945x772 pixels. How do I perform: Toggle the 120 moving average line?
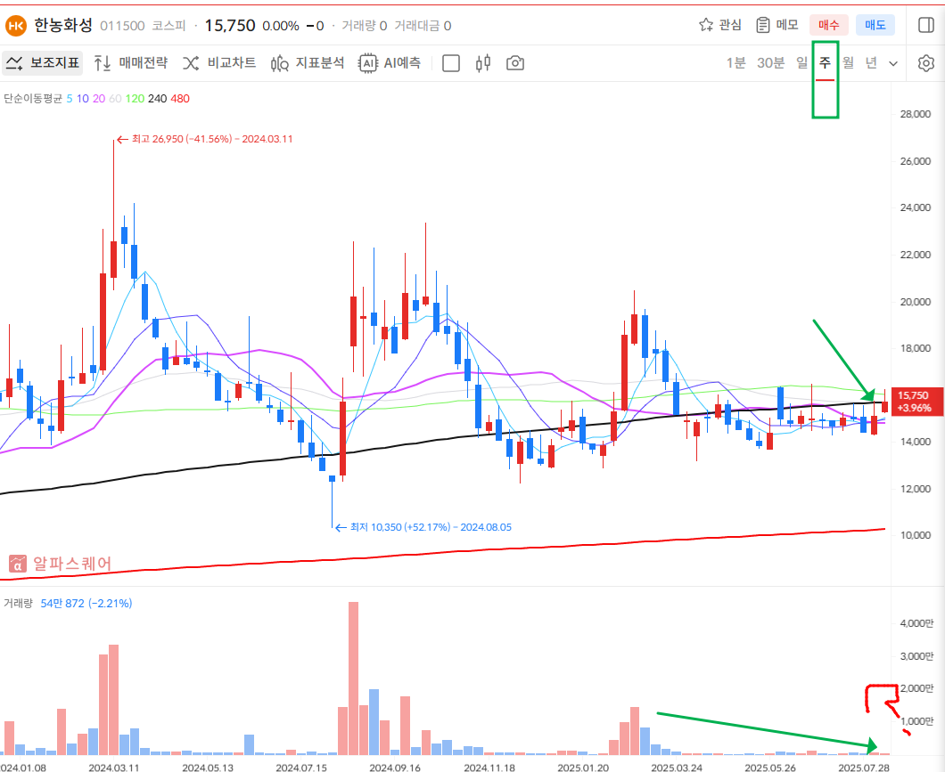pos(135,99)
